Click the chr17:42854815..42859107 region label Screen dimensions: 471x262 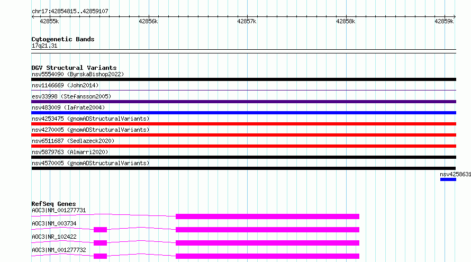click(70, 11)
